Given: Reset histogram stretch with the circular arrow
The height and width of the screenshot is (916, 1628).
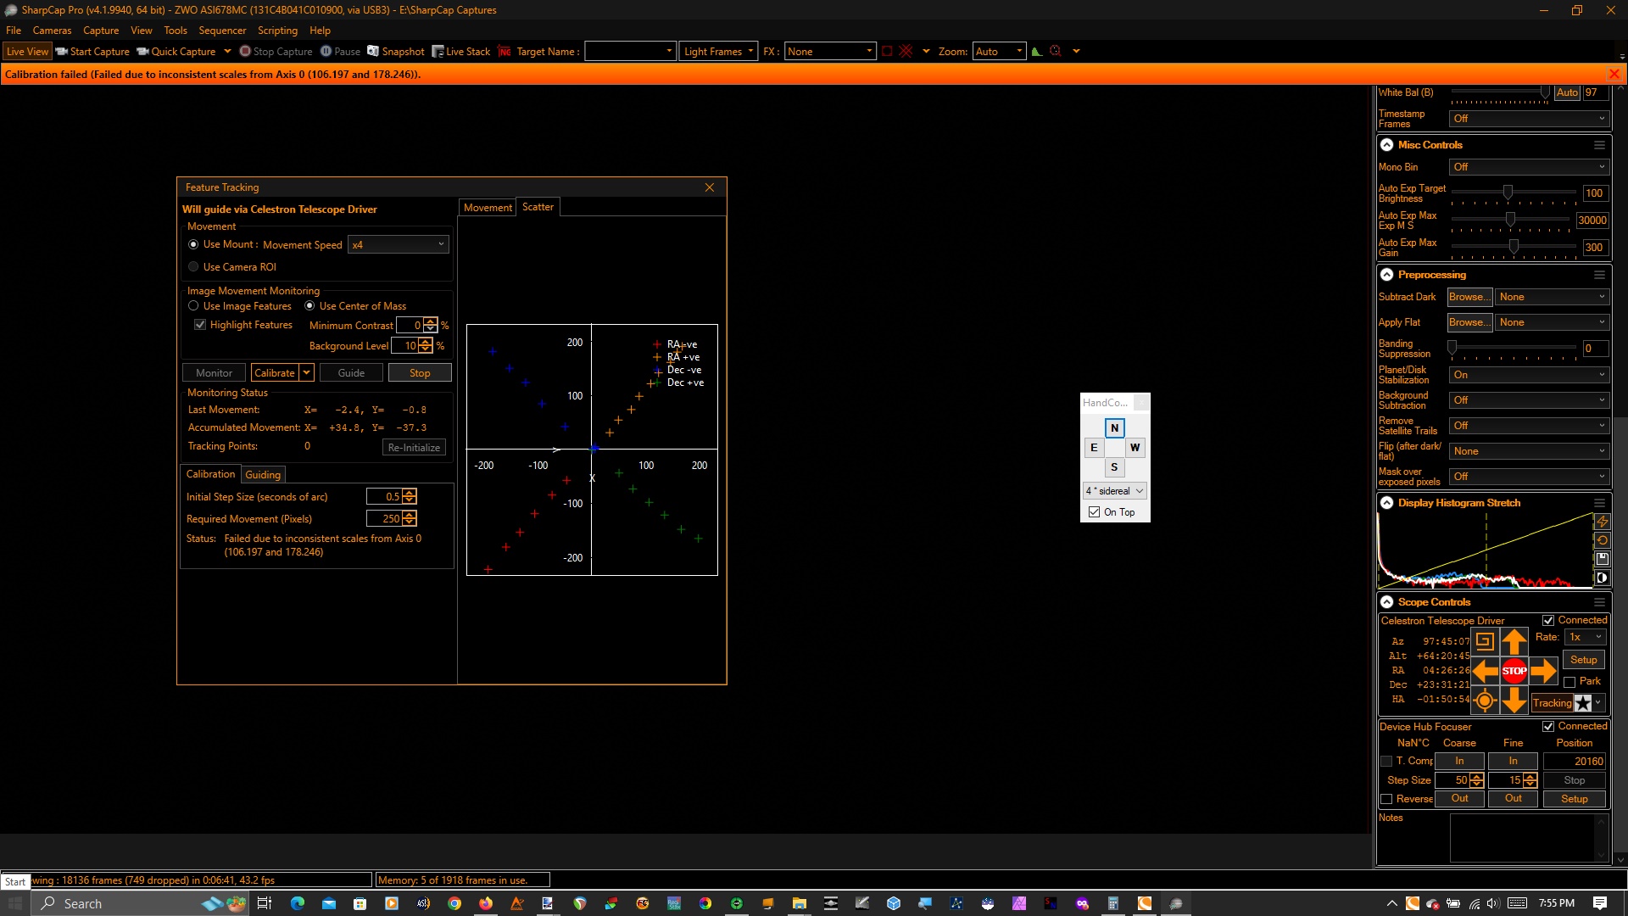Looking at the screenshot, I should (x=1602, y=540).
